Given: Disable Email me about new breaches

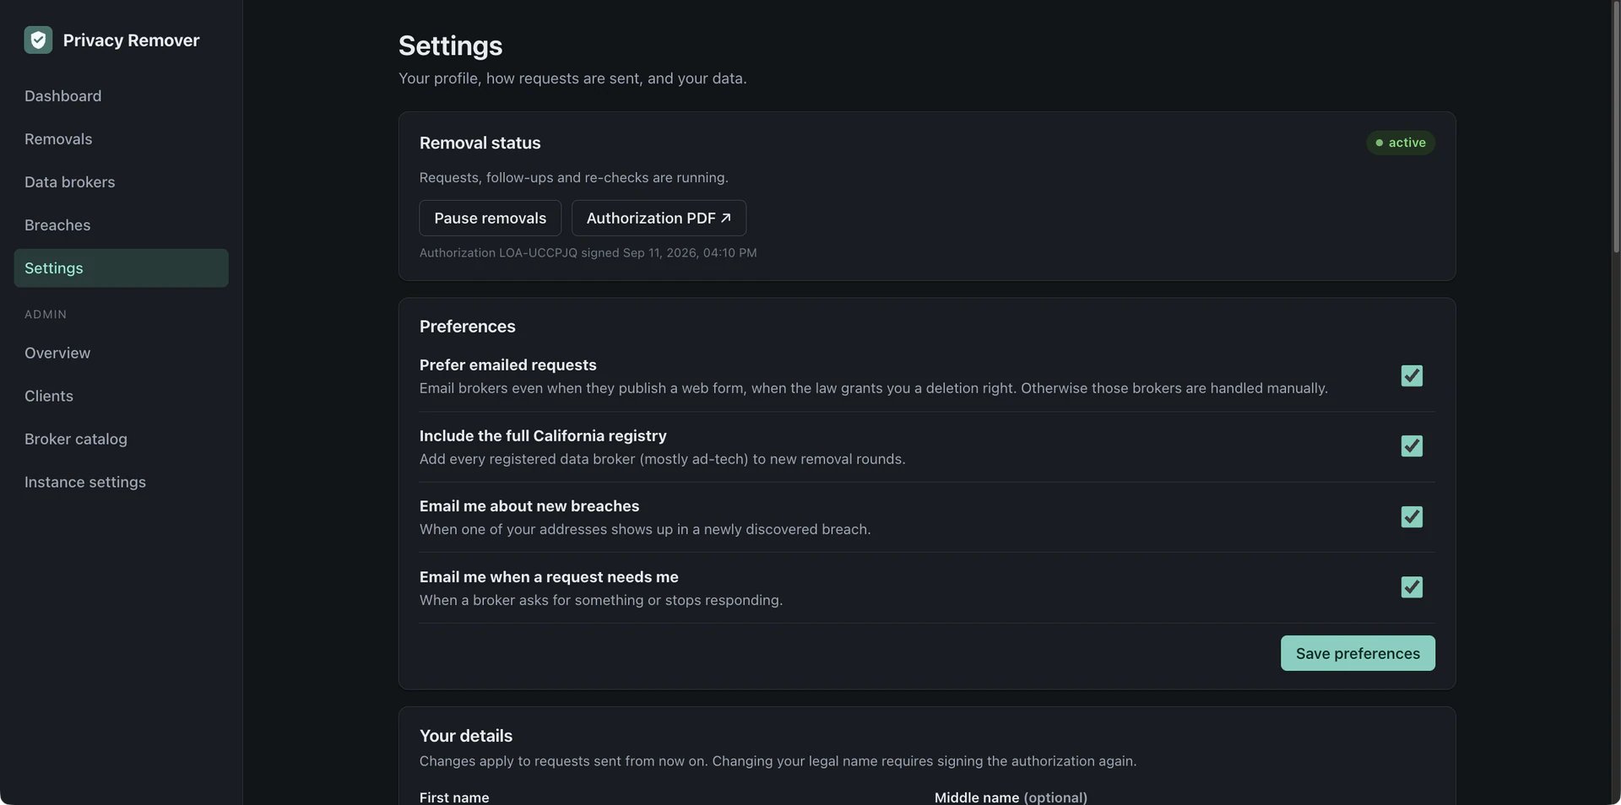Looking at the screenshot, I should (1412, 517).
